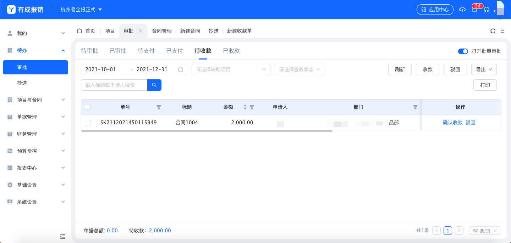Screen dimensions: 511x243
Task: Sort the 金额 column with arrows
Action: [x=245, y=107]
